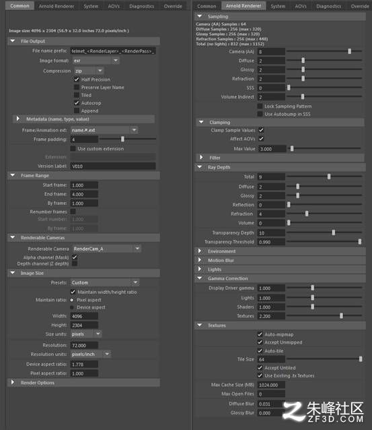Collapse the Sampling section arrow
Image resolution: width=372 pixels, height=430 pixels.
(200, 16)
